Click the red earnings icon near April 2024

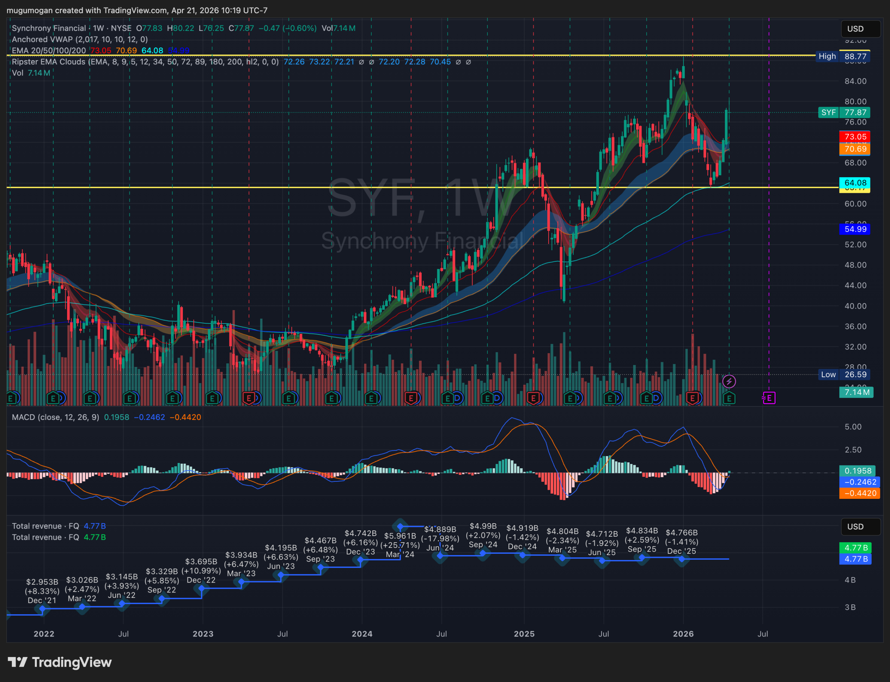point(411,398)
